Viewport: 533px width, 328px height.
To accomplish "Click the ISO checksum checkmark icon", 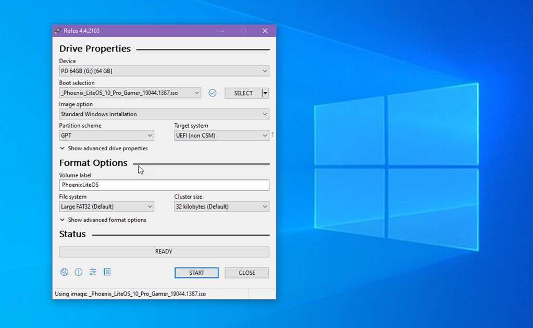I will 213,93.
